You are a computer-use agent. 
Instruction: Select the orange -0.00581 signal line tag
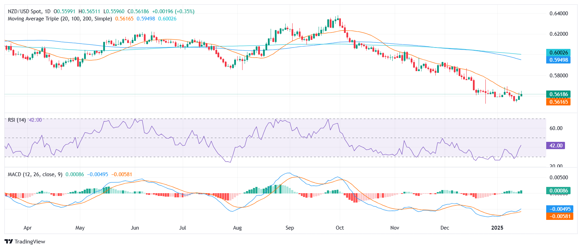tap(559, 216)
